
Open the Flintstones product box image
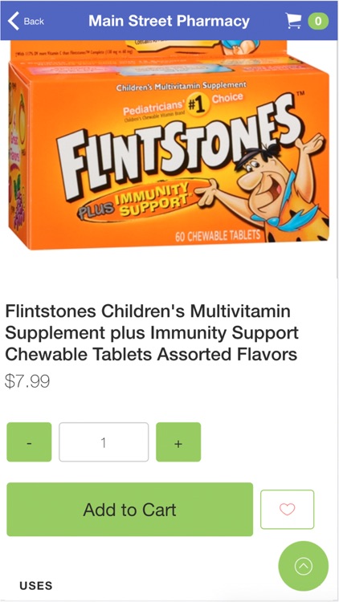[169, 145]
